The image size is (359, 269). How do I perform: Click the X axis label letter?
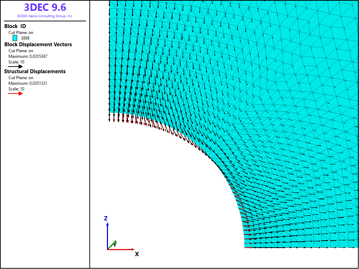tap(137, 254)
